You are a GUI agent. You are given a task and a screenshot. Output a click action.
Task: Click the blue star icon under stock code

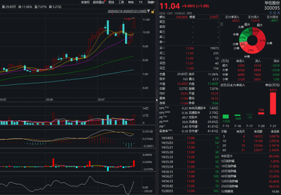[278, 13]
